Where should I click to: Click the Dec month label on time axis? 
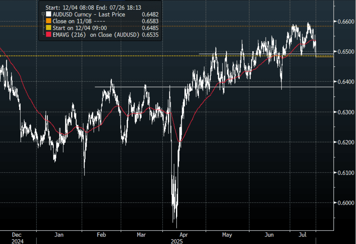pyautogui.click(x=17, y=235)
